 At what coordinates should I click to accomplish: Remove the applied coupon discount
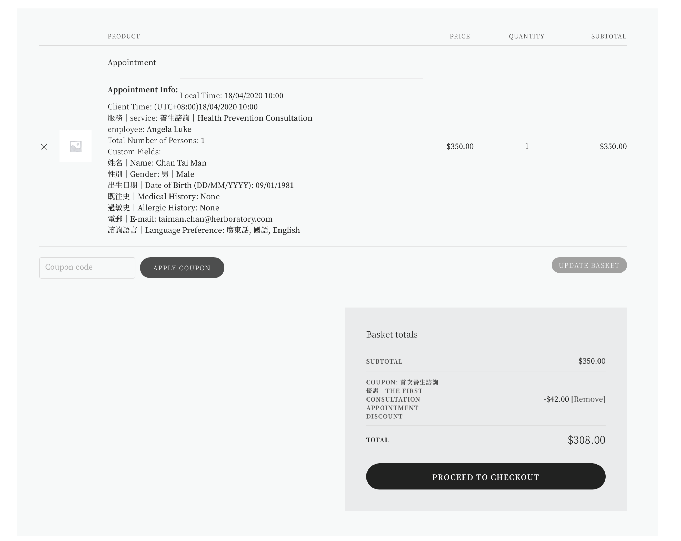point(588,399)
